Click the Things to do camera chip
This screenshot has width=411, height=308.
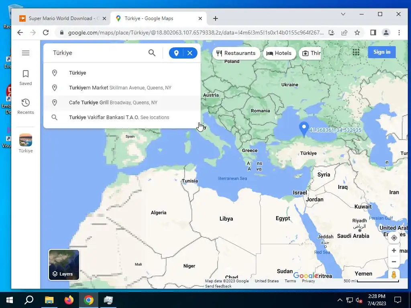tap(310, 53)
